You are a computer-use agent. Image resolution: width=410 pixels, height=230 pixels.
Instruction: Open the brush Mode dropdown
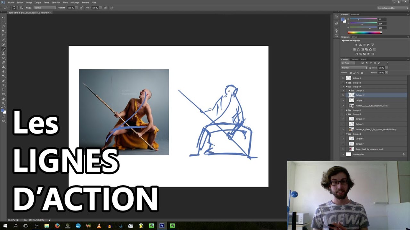click(x=45, y=8)
